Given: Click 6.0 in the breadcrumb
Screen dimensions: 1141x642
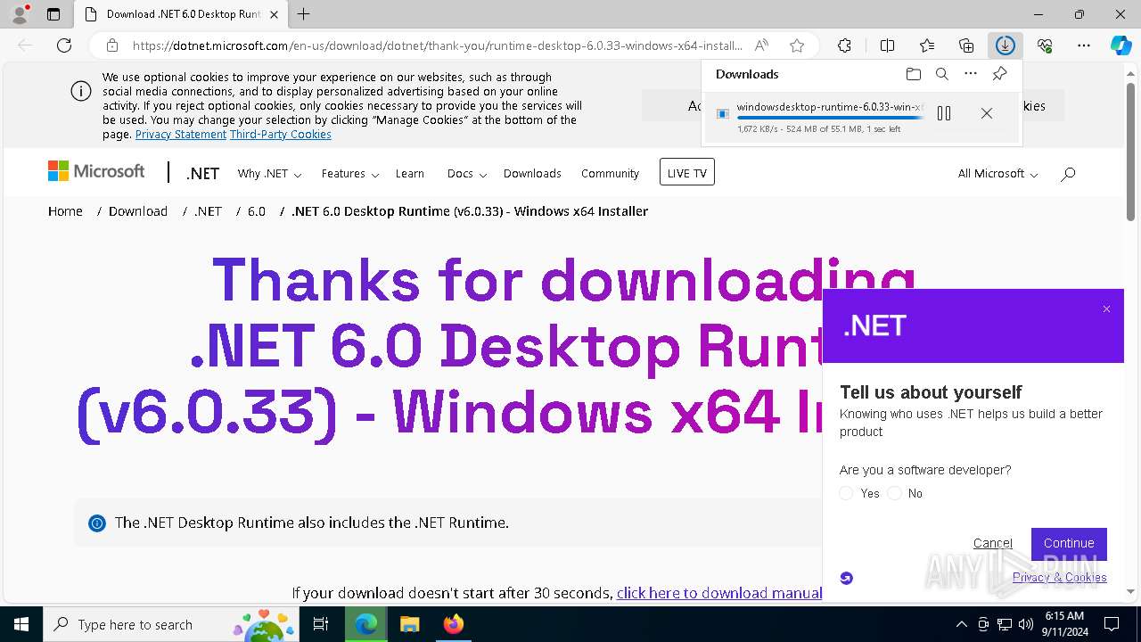Looking at the screenshot, I should [x=257, y=211].
